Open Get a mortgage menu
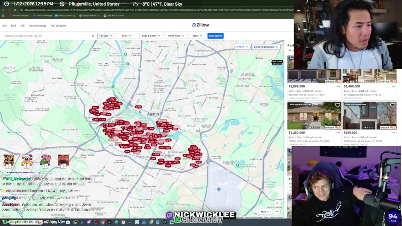The width and height of the screenshot is (402, 226). [x=37, y=26]
